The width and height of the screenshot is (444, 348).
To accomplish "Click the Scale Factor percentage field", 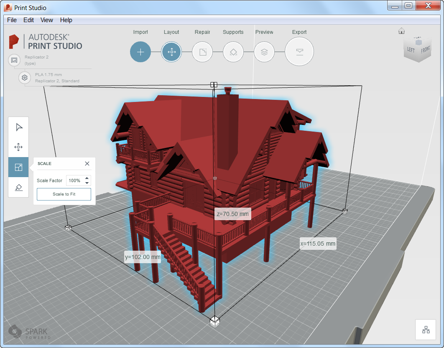I will (75, 180).
